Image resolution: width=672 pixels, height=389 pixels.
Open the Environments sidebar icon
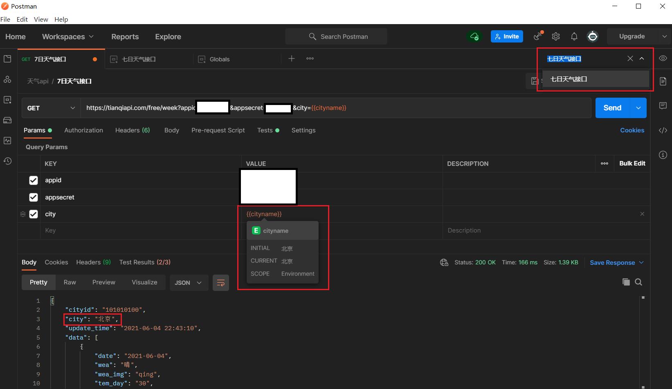click(x=7, y=100)
